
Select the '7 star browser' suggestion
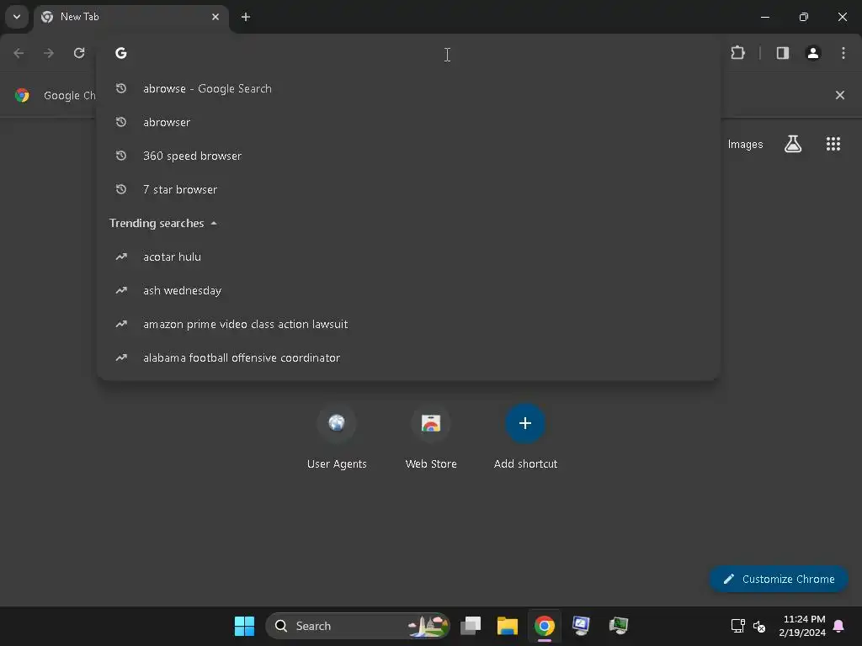408,189
